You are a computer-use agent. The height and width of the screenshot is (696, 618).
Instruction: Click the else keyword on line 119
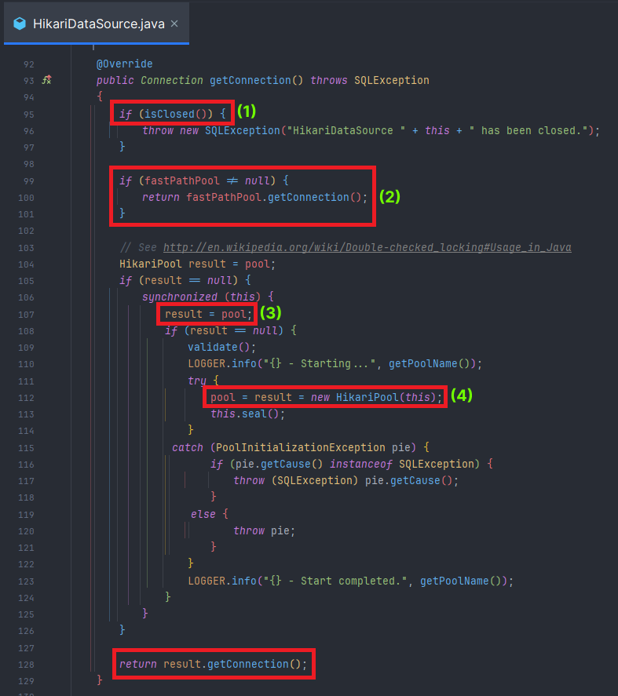pyautogui.click(x=203, y=514)
